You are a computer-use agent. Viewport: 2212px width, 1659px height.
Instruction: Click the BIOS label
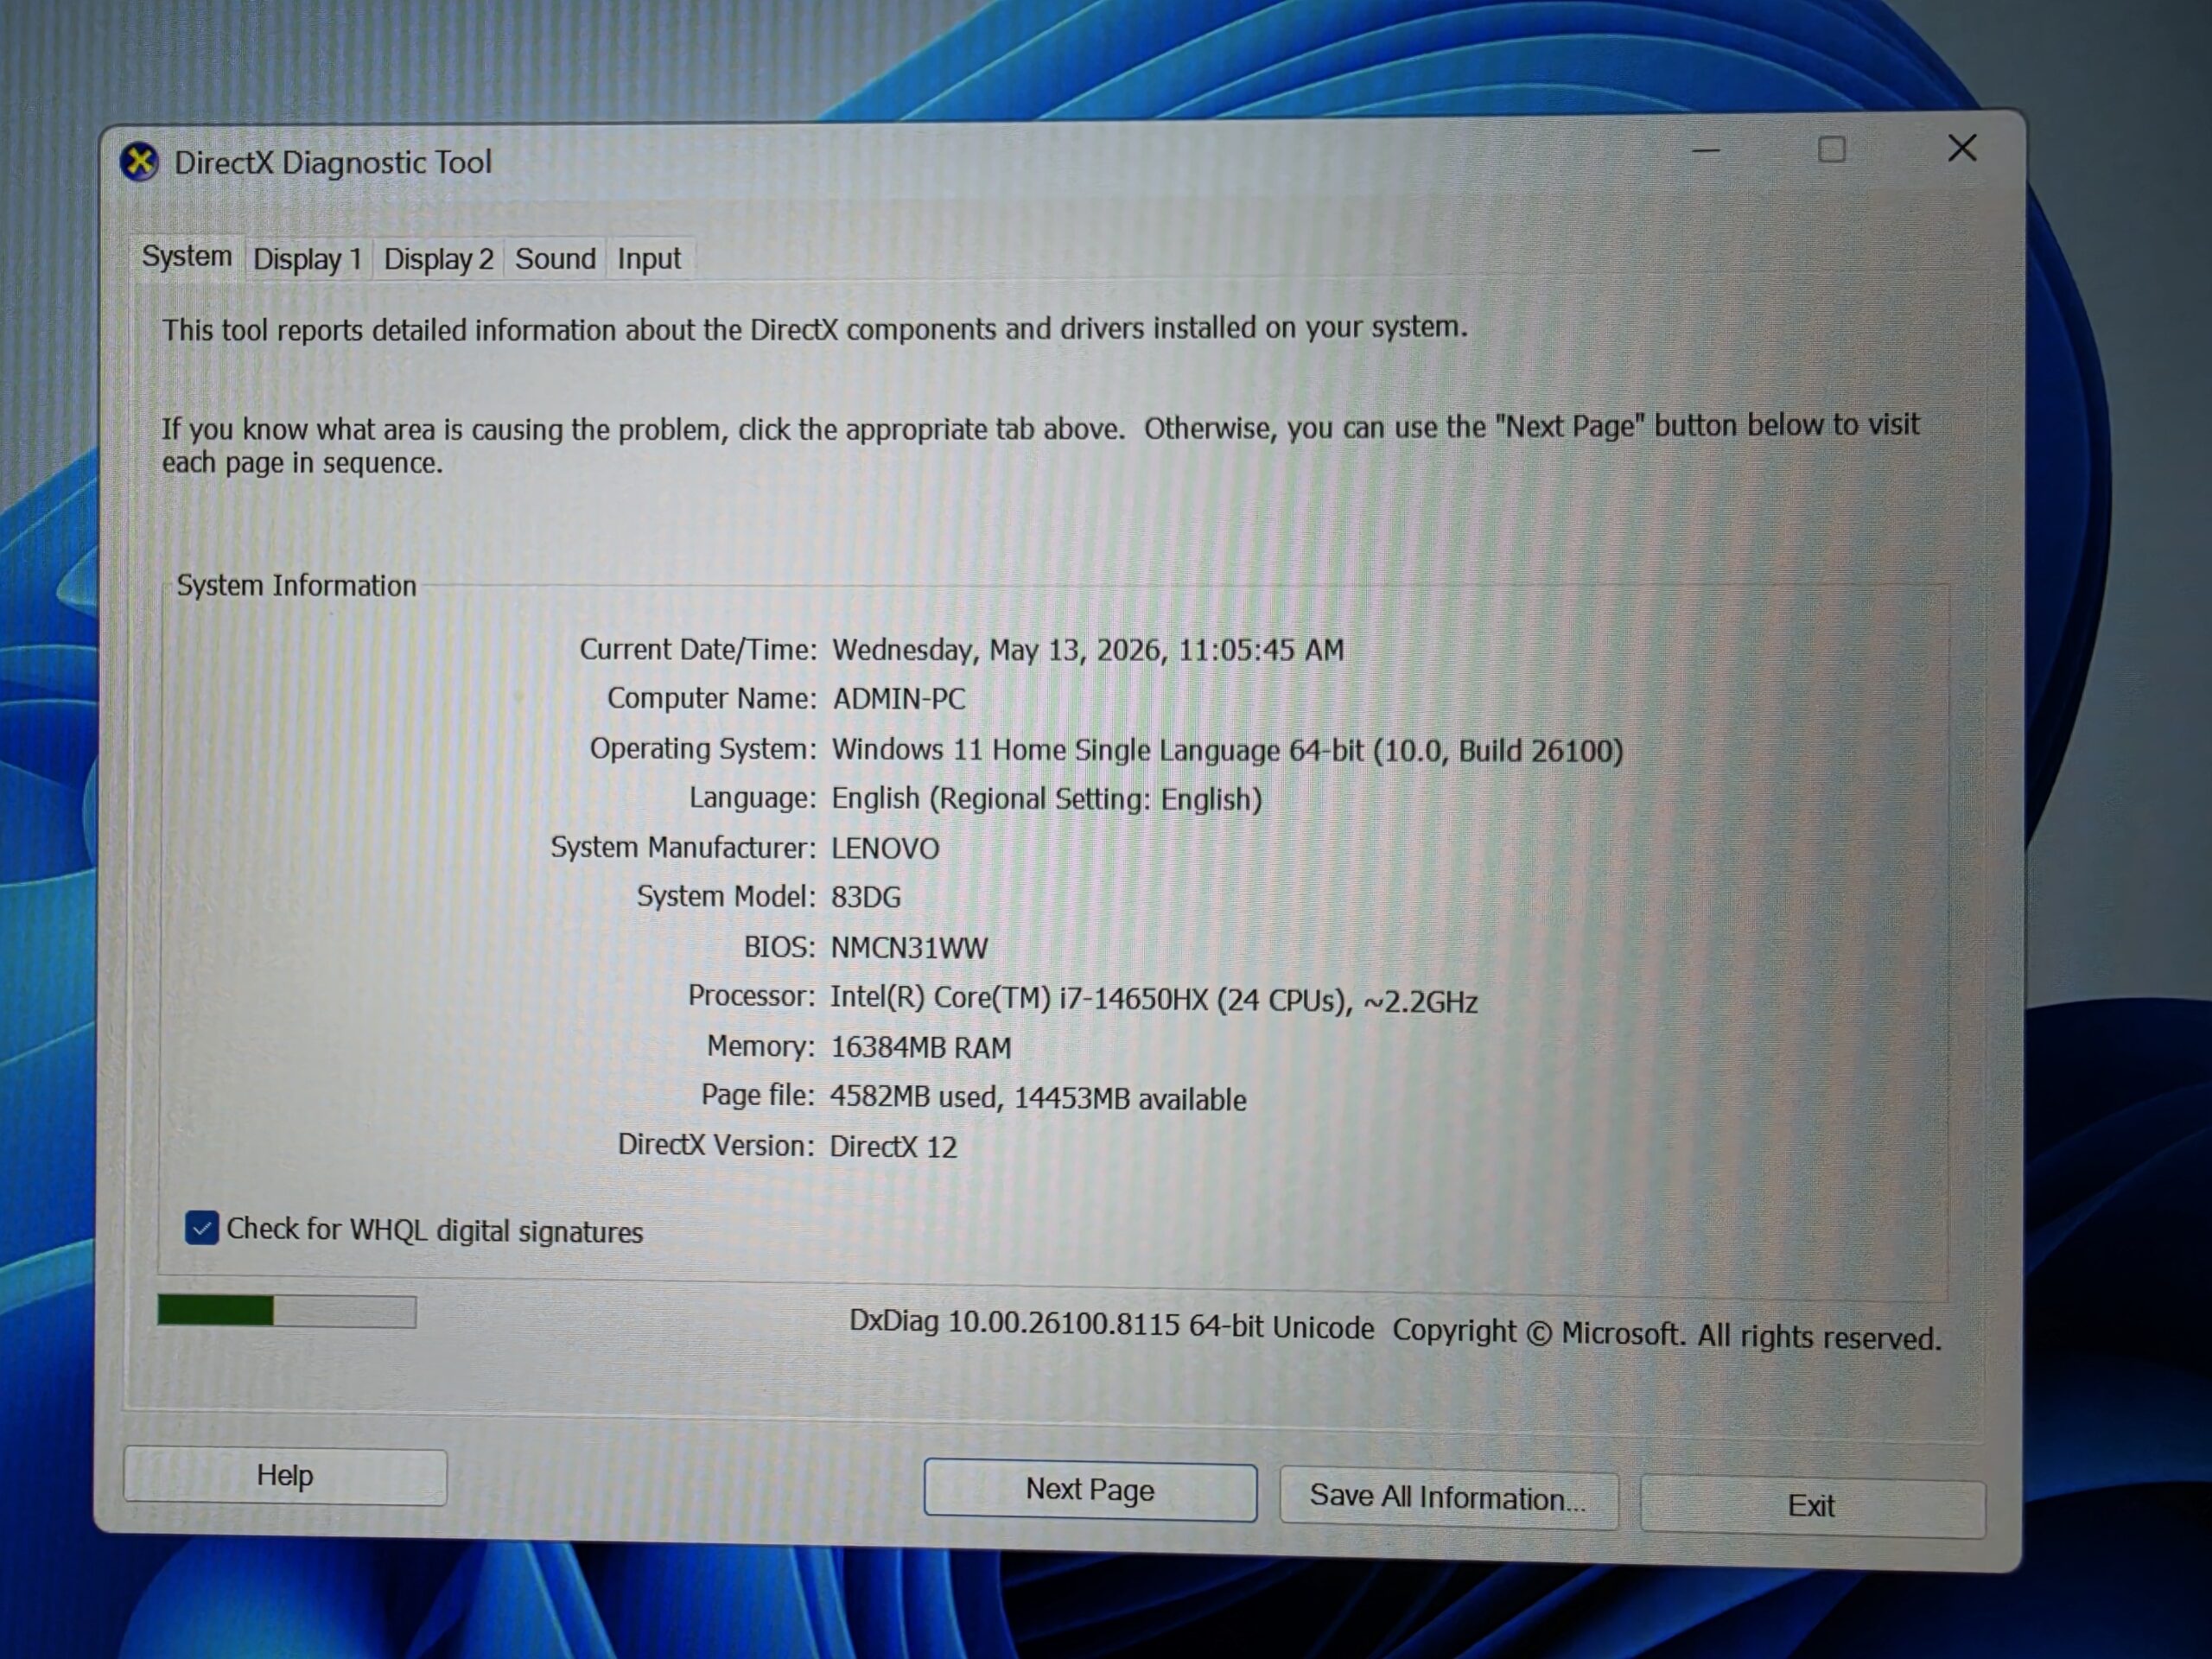779,947
